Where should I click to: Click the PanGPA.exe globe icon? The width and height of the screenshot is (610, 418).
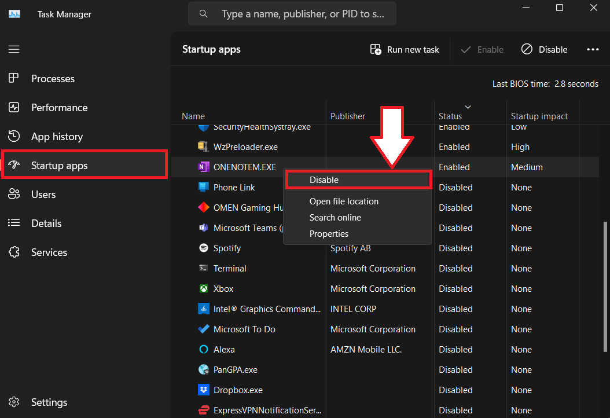[204, 369]
